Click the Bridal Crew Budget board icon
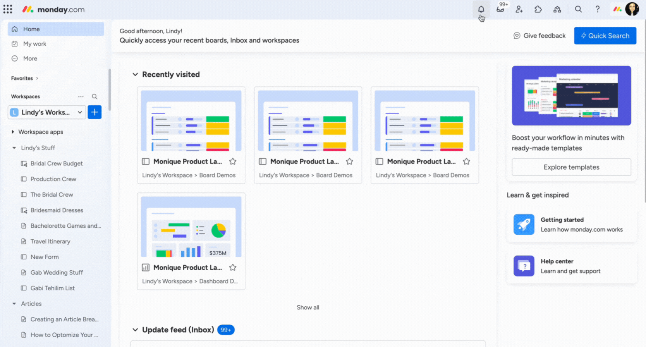Viewport: 646px width, 347px height. 24,163
